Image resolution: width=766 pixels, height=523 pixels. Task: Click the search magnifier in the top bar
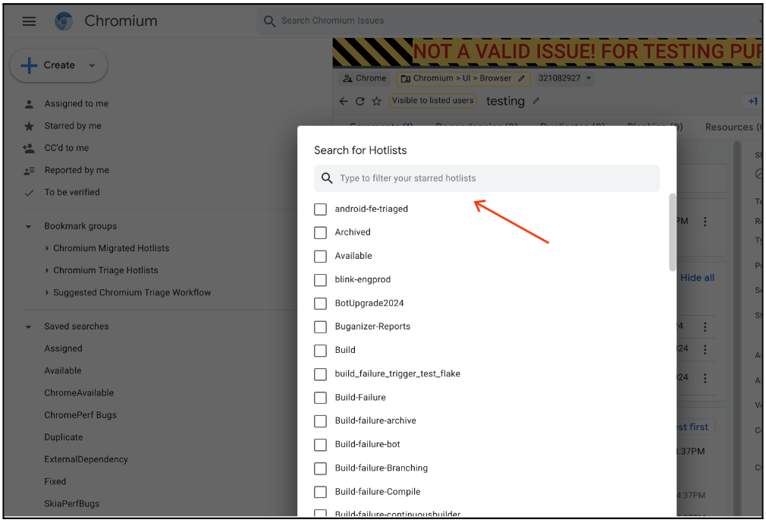click(x=269, y=21)
